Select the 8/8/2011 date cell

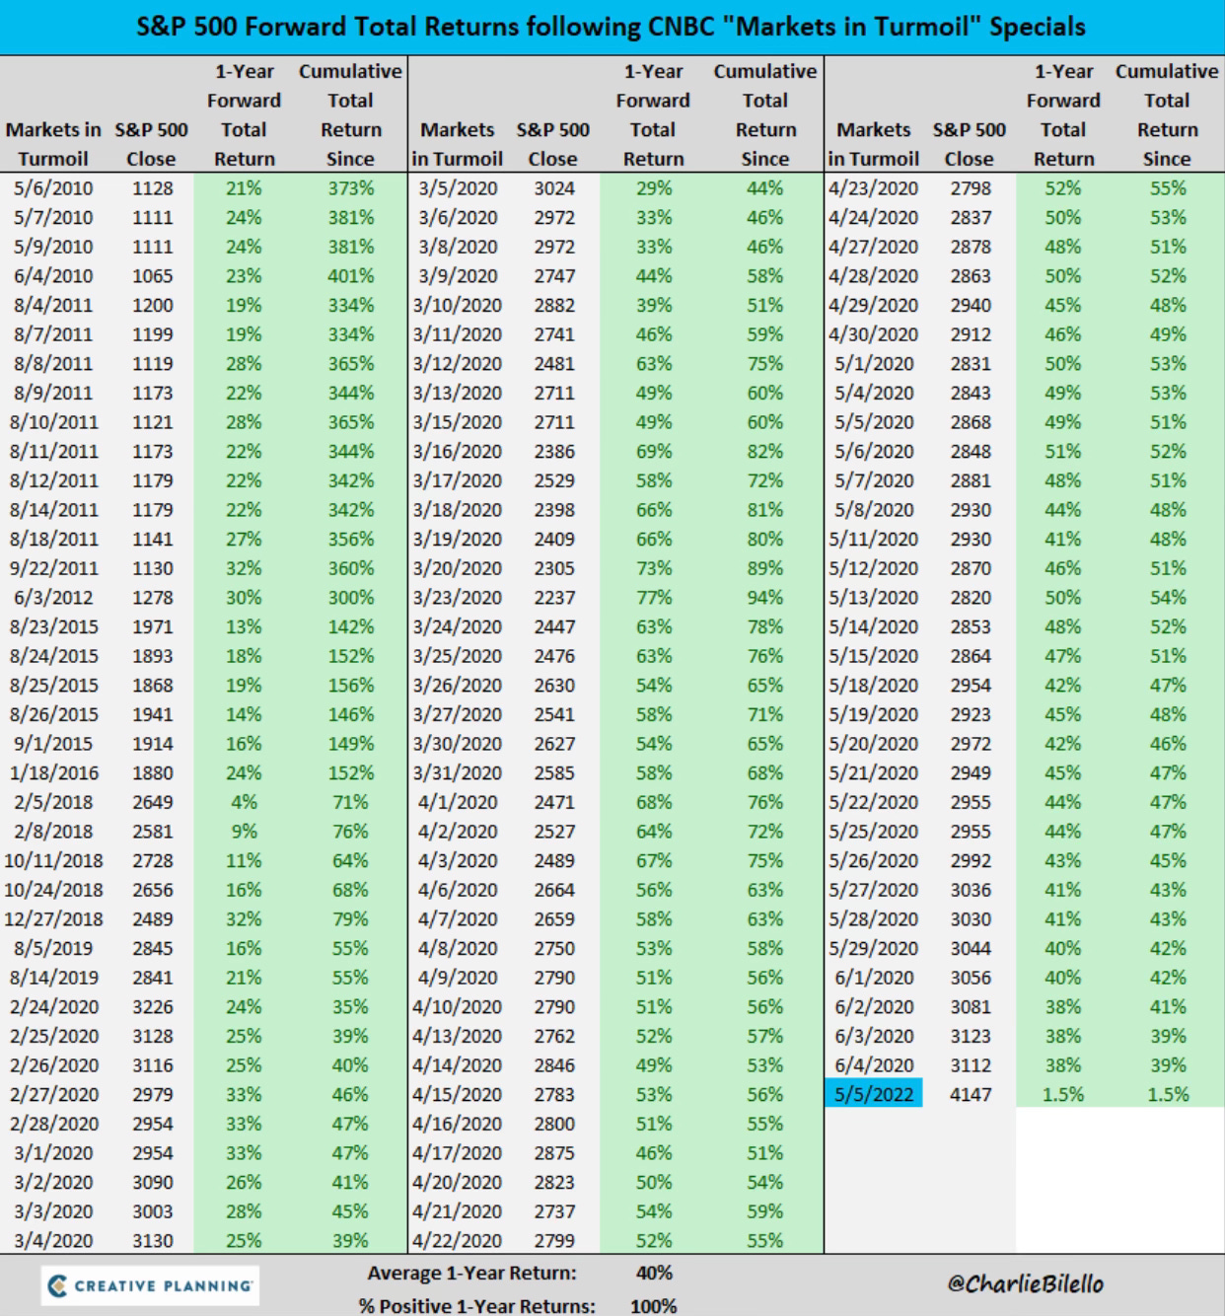53,363
